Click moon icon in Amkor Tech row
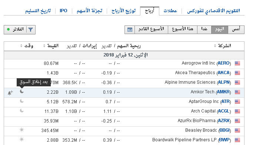 [x=21, y=92]
